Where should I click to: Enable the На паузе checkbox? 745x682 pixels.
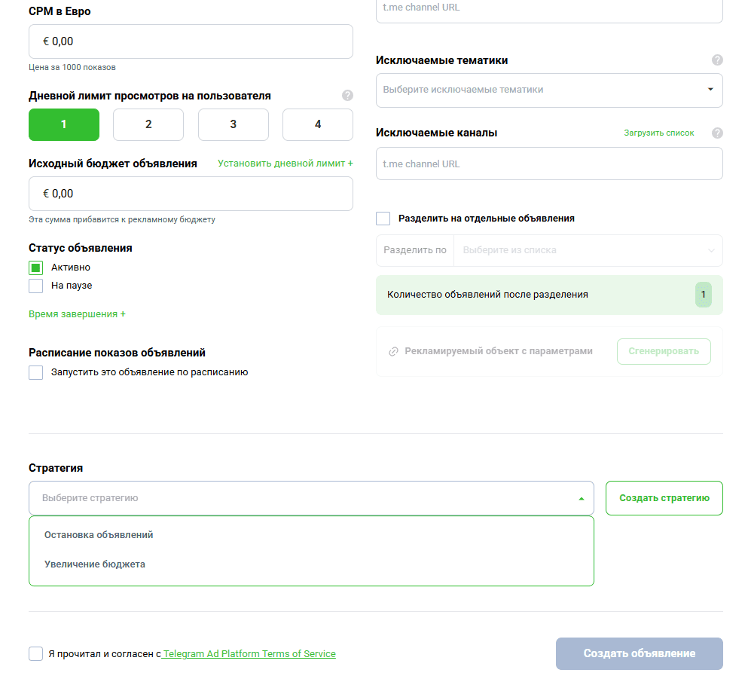(x=35, y=285)
